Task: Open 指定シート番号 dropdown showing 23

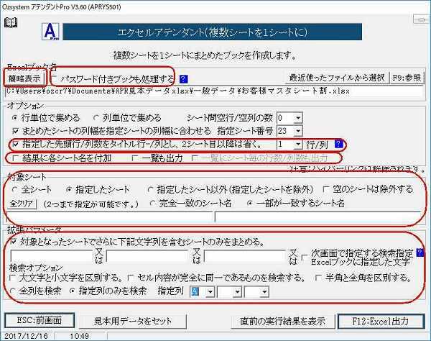Action: (x=298, y=131)
